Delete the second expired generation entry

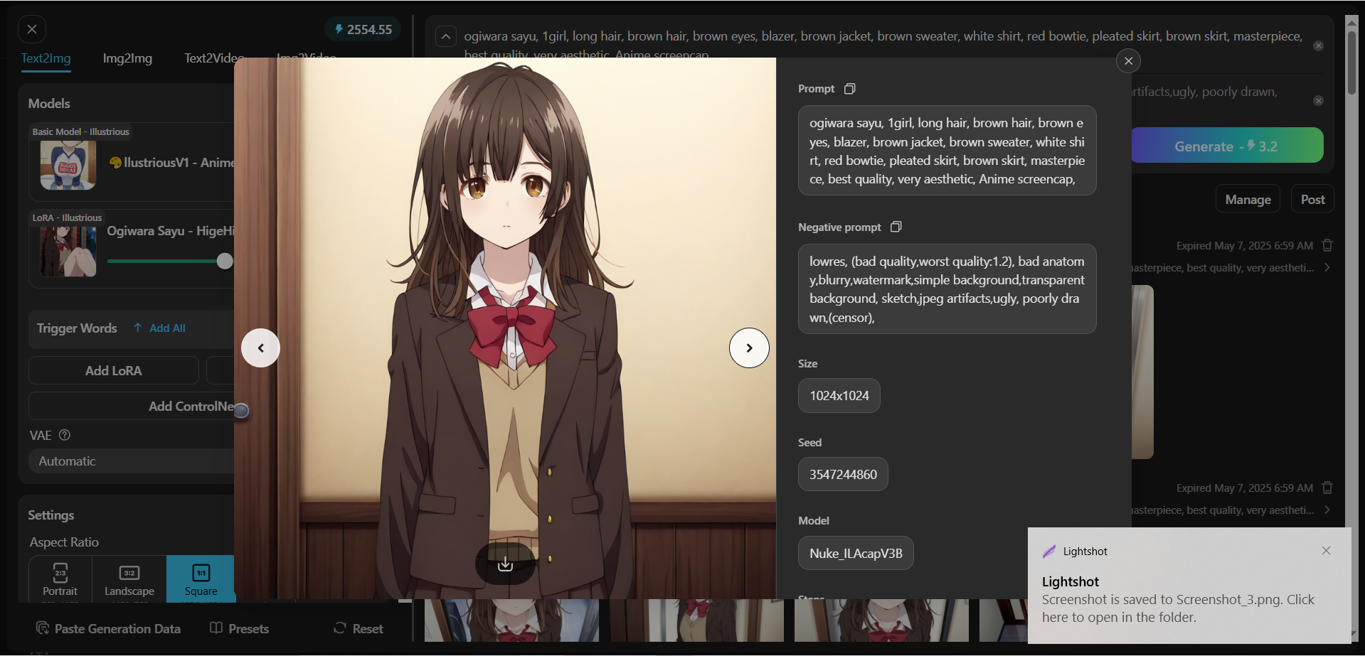point(1327,488)
